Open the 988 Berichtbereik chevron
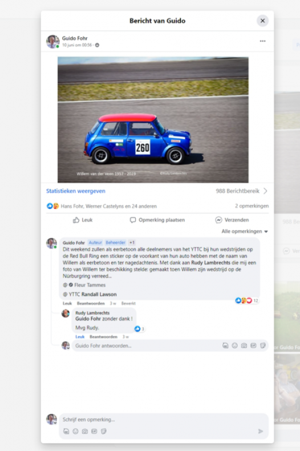Image resolution: width=300 pixels, height=451 pixels. [265, 191]
